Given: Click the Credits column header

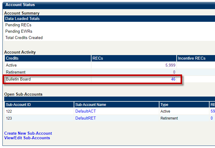Looking at the screenshot, I should click(x=12, y=58).
